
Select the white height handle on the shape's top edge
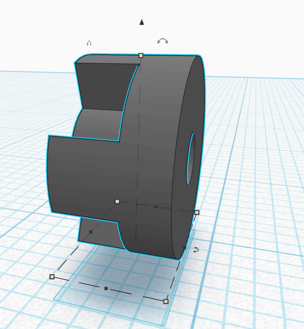[141, 55]
